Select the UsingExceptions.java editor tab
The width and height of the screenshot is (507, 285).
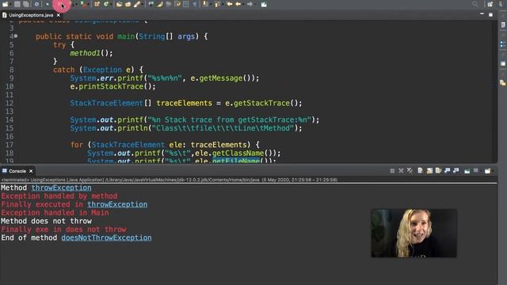click(x=31, y=15)
